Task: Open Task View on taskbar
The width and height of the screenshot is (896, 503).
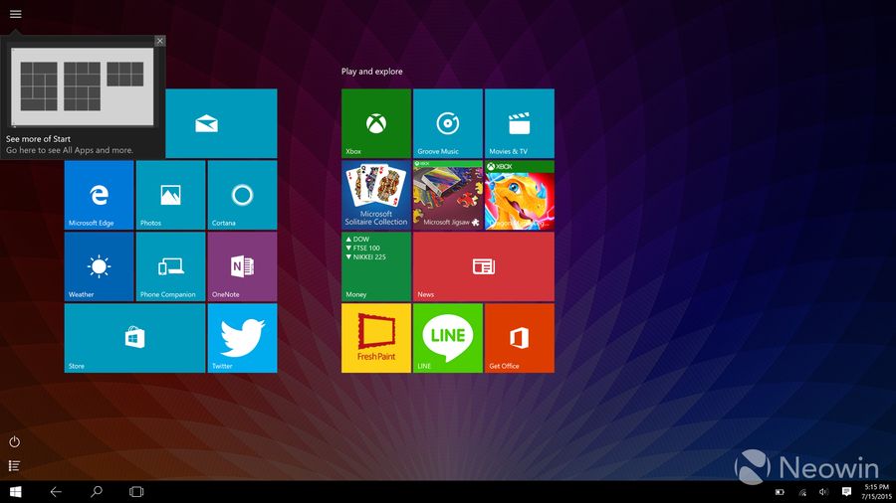Action: [x=136, y=492]
